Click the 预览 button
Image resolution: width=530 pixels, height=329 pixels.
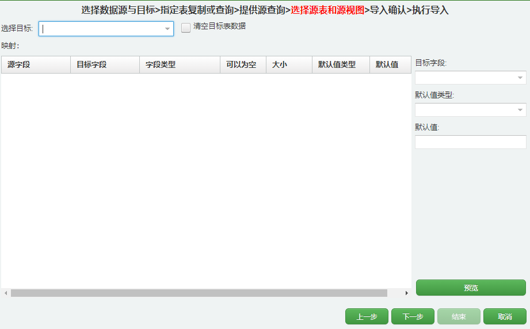[471, 288]
